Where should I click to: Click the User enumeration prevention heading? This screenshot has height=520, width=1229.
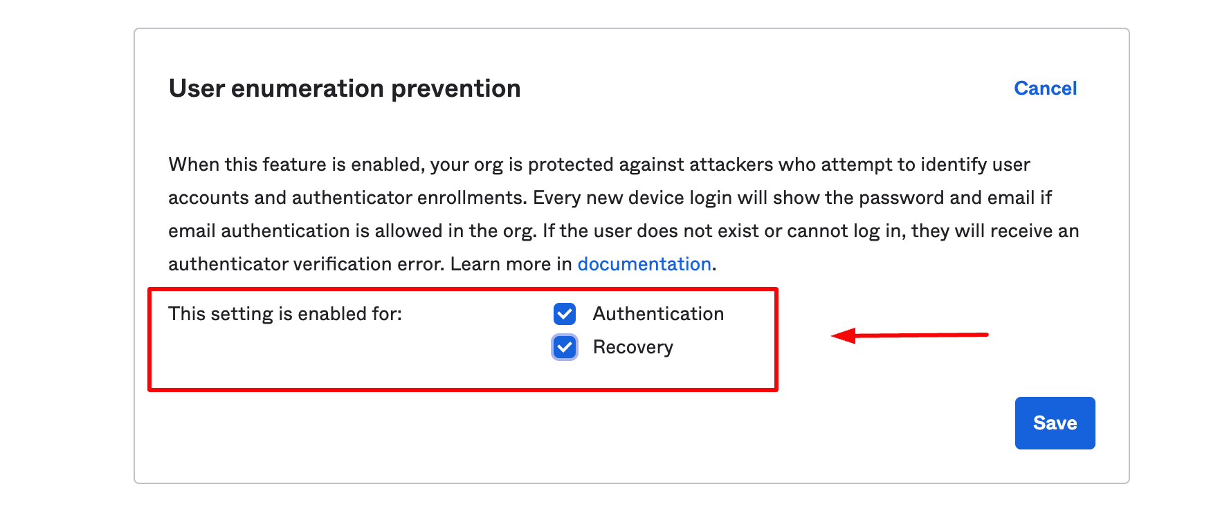point(344,89)
